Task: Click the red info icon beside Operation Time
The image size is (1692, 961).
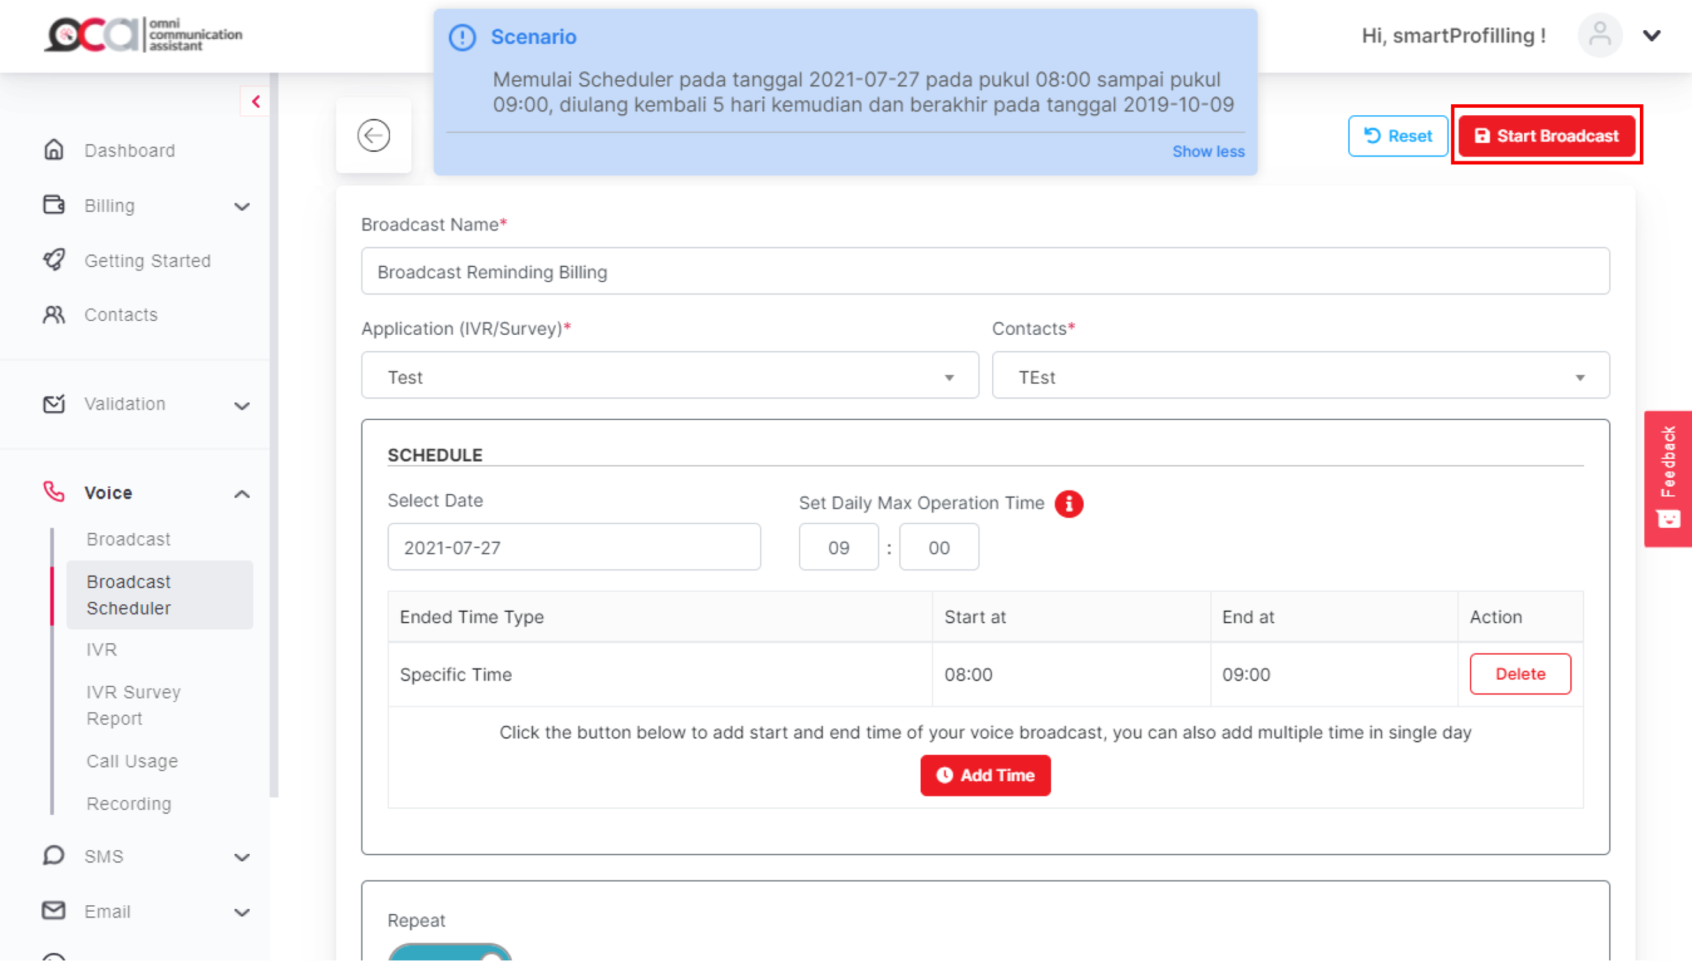Action: pos(1069,504)
